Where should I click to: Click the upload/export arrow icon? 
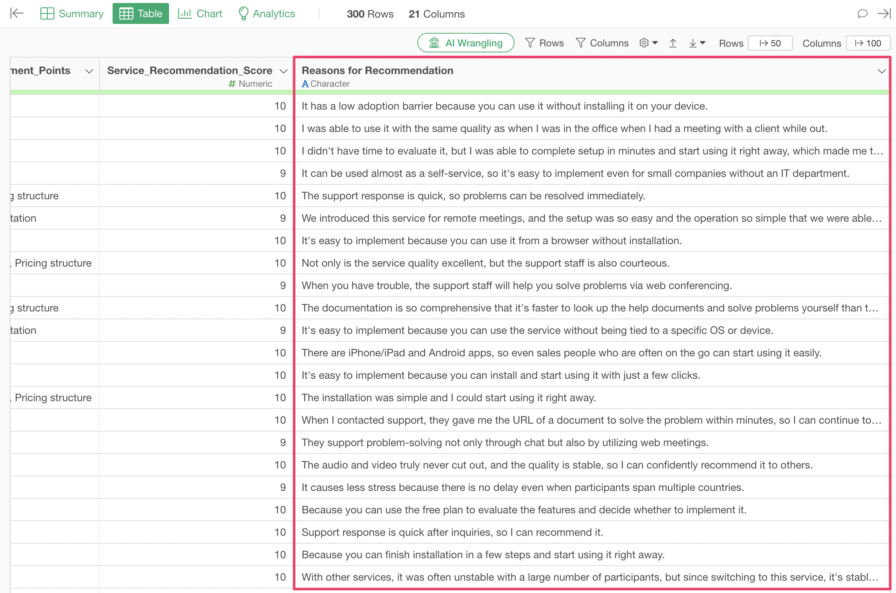click(672, 43)
